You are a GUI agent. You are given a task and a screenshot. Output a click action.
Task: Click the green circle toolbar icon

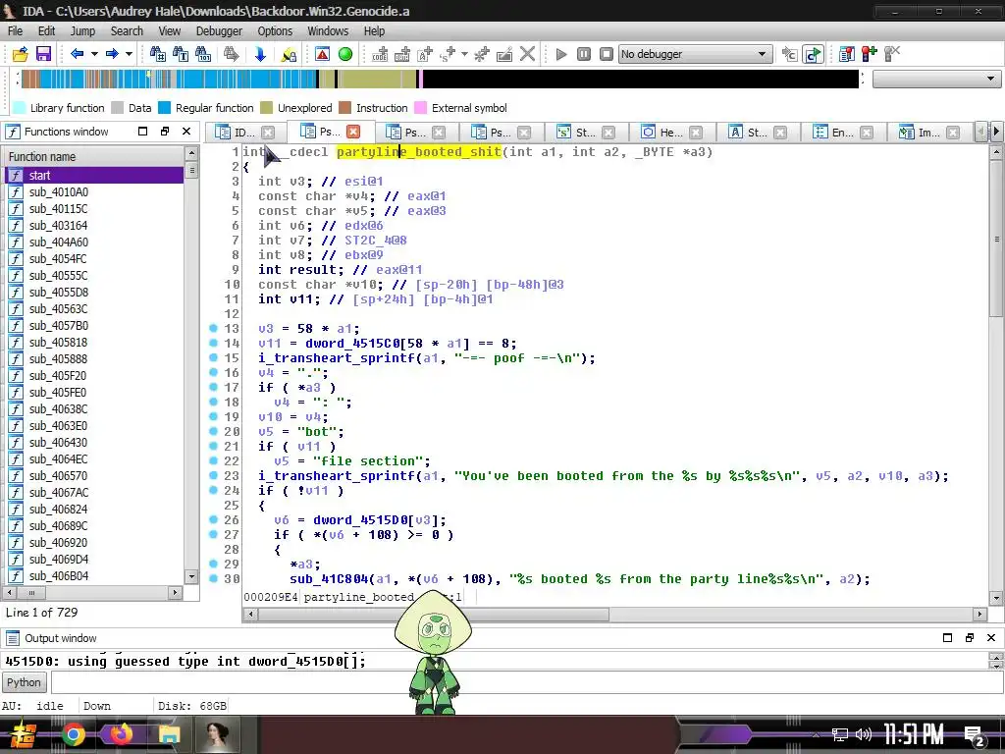(x=345, y=55)
